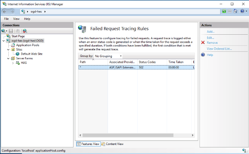Click the Default Web Site globe icon
This screenshot has height=154, width=249.
[18, 54]
